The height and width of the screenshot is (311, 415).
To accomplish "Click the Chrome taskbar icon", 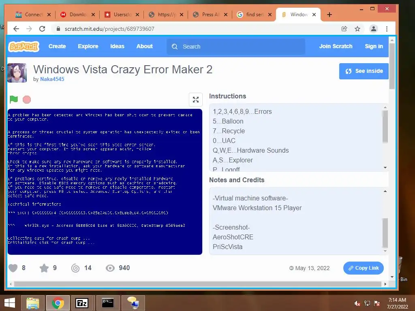I will [x=58, y=303].
